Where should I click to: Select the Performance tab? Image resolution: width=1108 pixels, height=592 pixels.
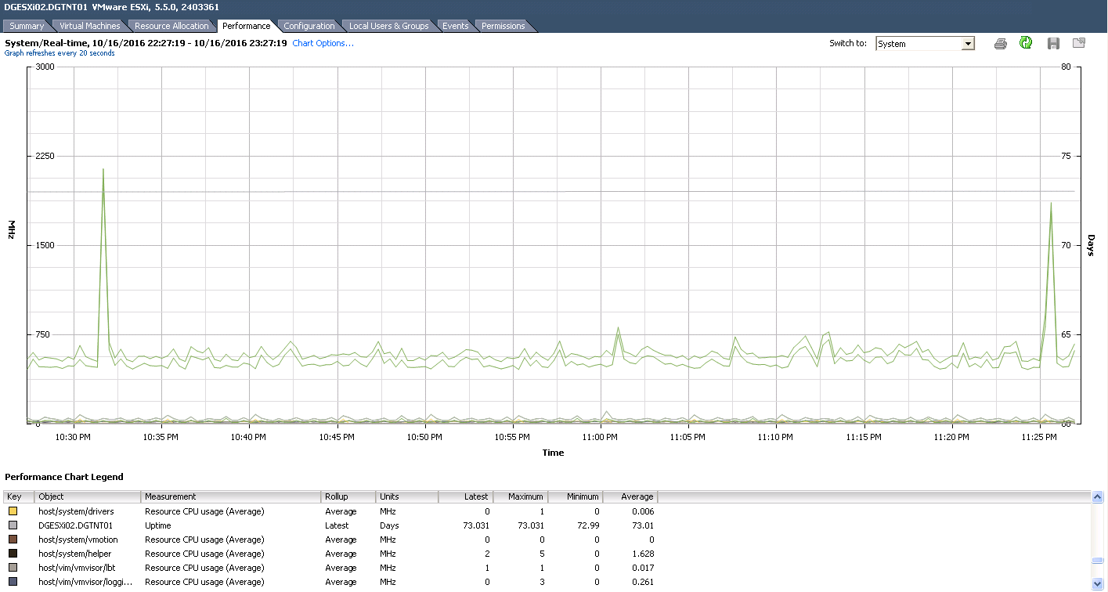click(247, 26)
